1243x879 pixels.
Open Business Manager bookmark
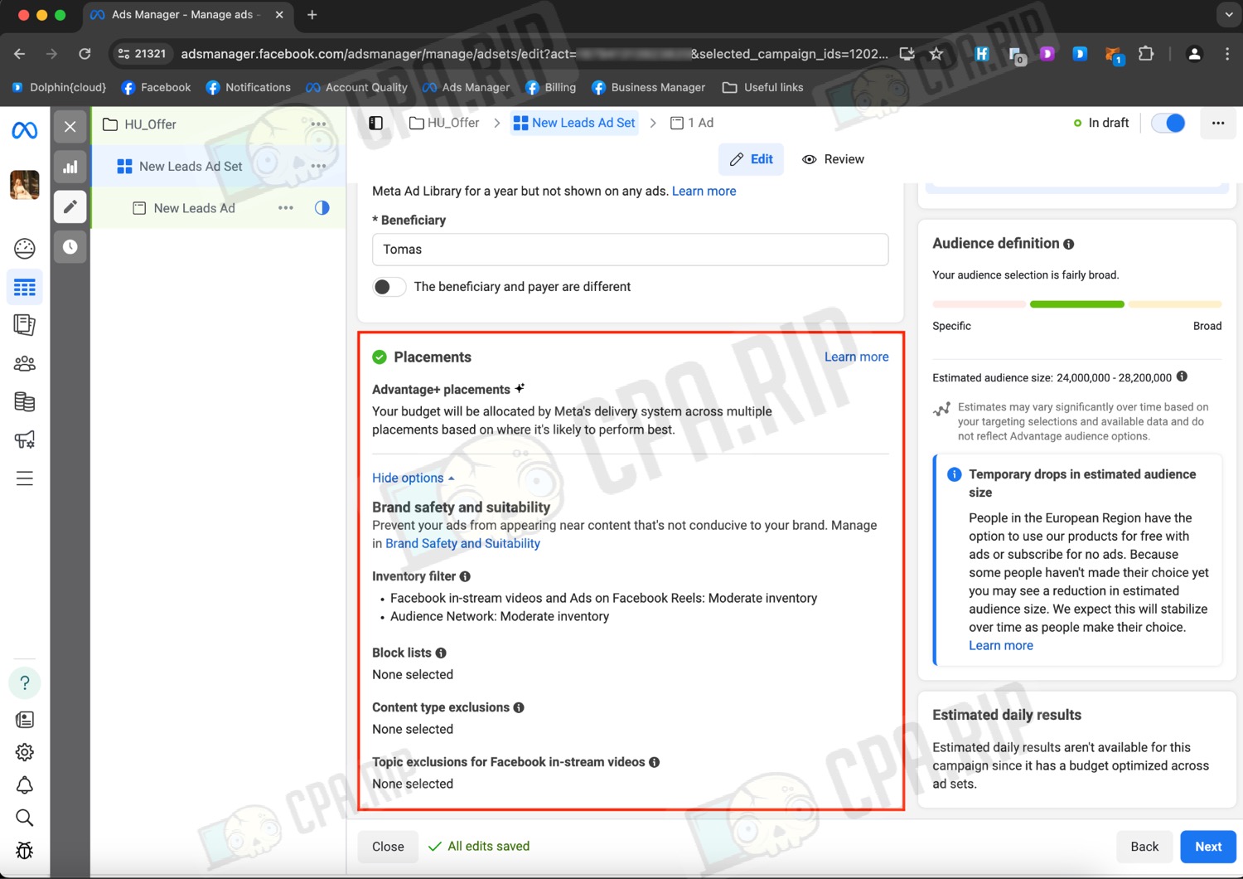point(648,87)
